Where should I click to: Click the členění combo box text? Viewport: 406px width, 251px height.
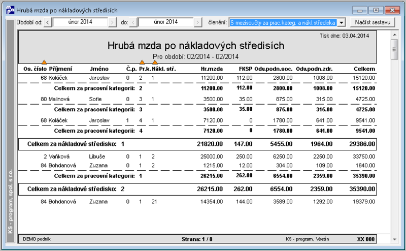pos(283,22)
